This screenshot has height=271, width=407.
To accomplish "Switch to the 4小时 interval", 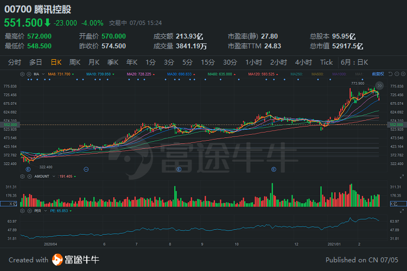I will tap(303, 62).
